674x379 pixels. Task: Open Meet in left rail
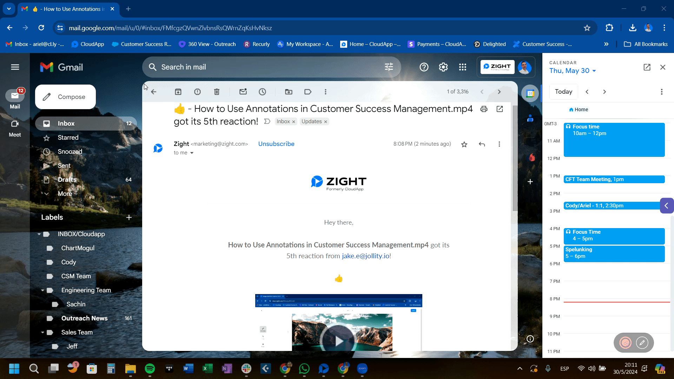point(15,128)
